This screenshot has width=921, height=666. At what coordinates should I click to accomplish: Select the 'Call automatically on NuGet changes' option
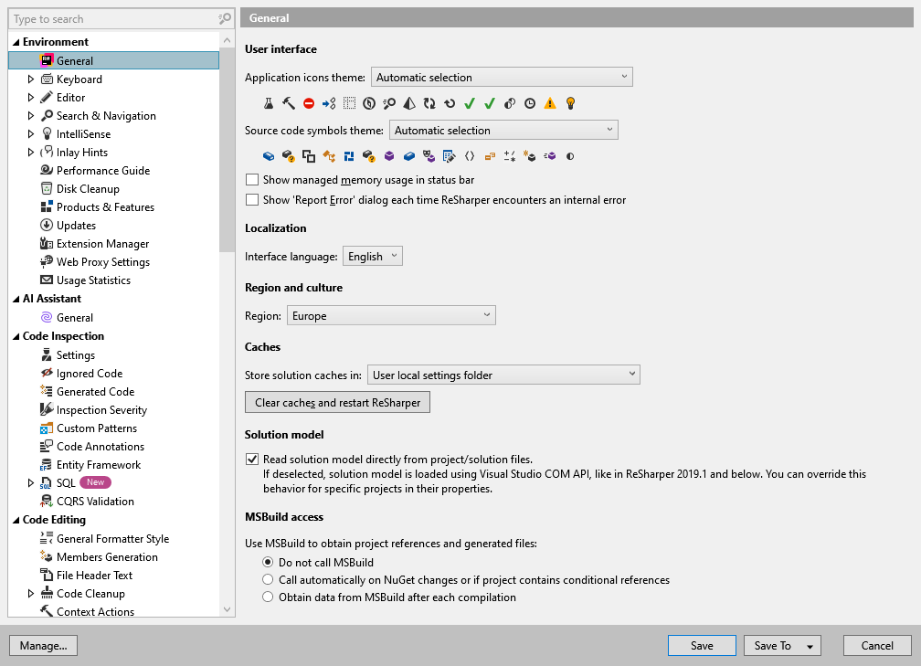[x=269, y=579]
